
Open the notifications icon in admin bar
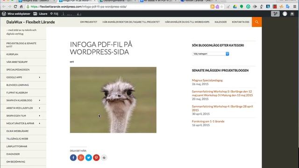coord(292,14)
